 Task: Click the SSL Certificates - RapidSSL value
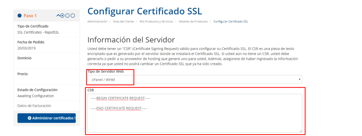coord(38,32)
